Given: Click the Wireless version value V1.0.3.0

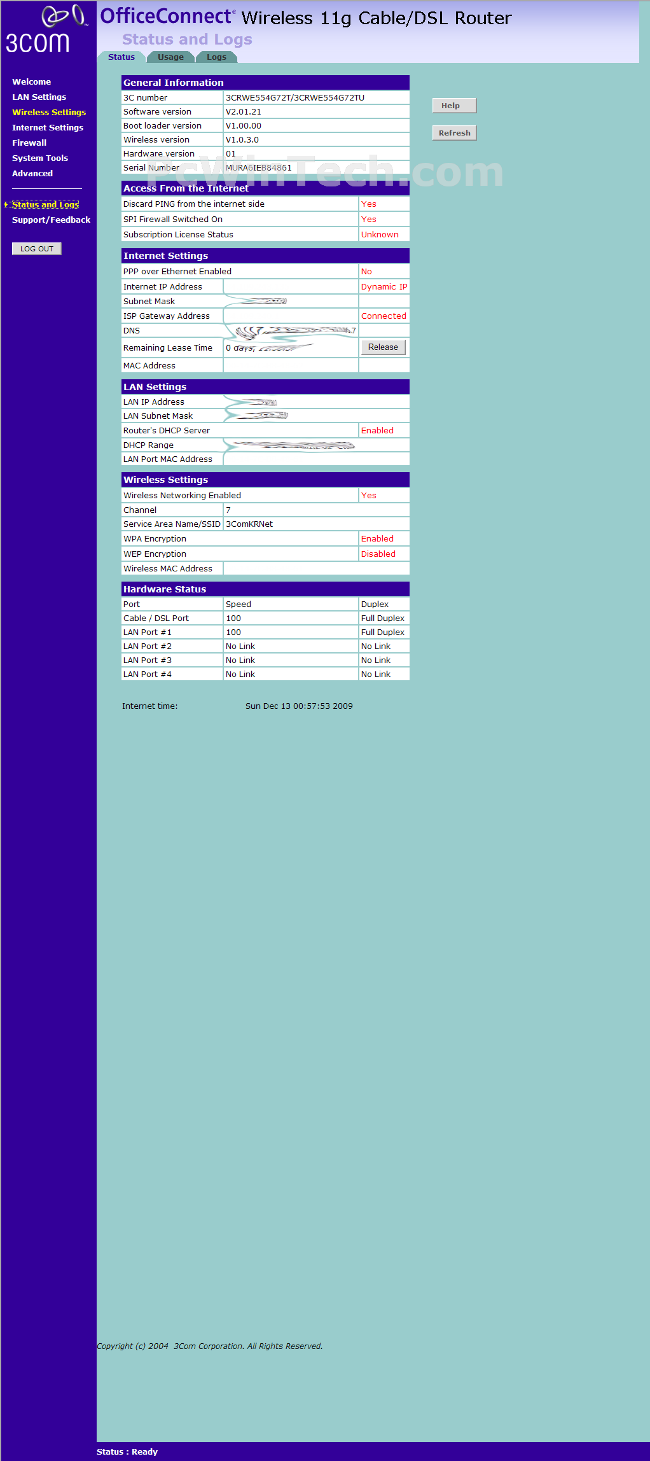Looking at the screenshot, I should [x=242, y=139].
